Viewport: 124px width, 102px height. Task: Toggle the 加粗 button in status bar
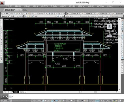tap(110, 101)
